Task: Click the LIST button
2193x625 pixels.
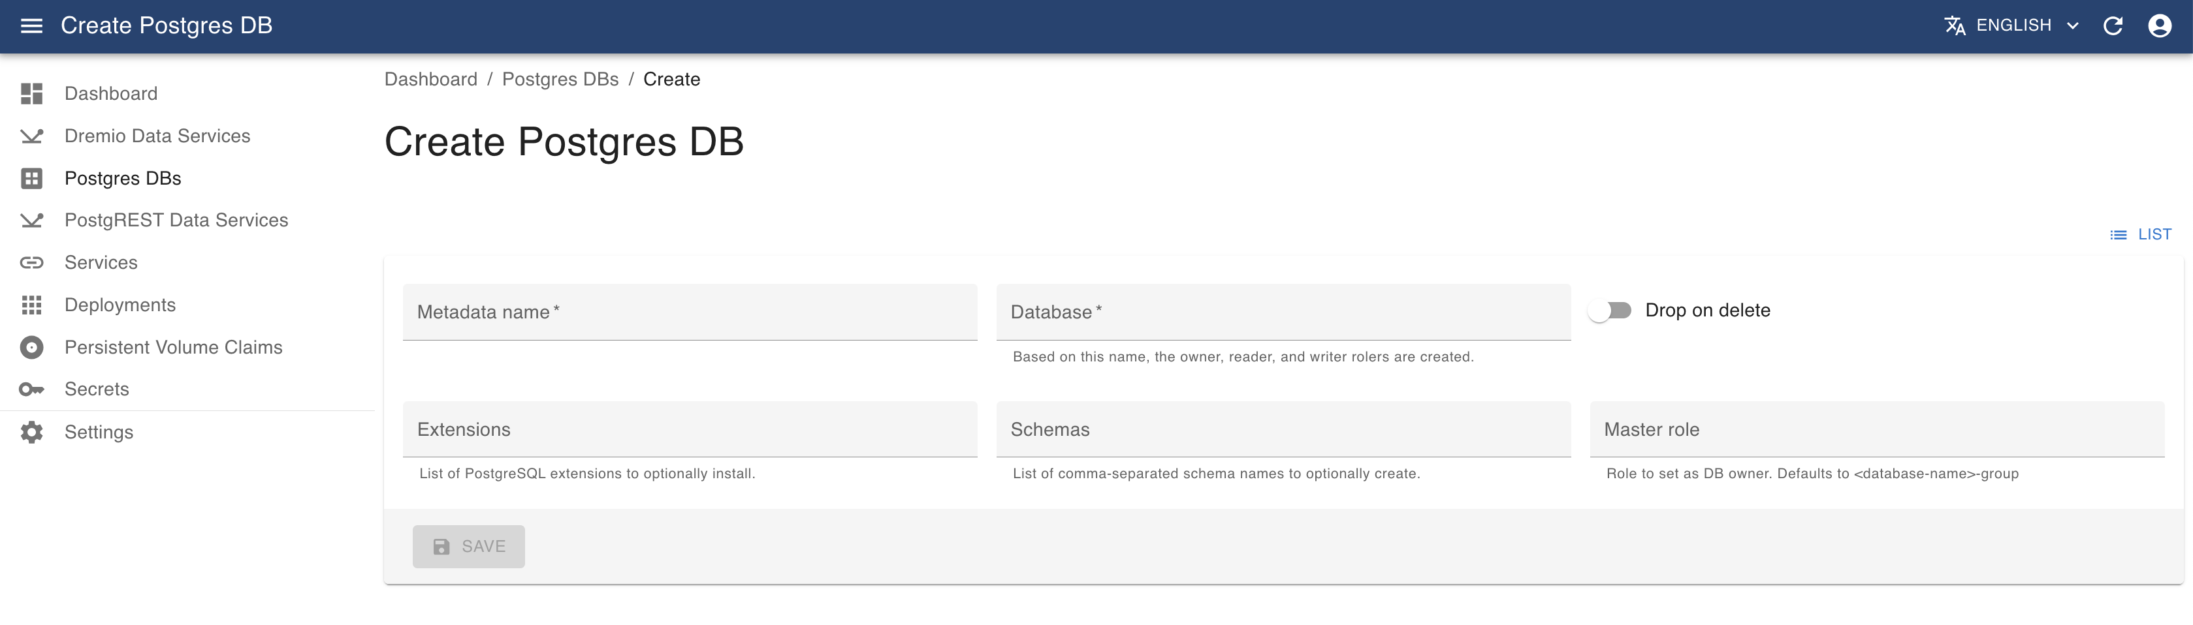Action: [2140, 235]
